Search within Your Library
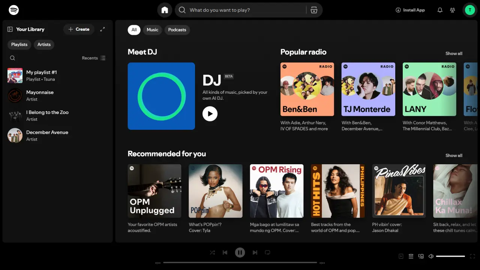This screenshot has height=270, width=480. click(x=12, y=58)
